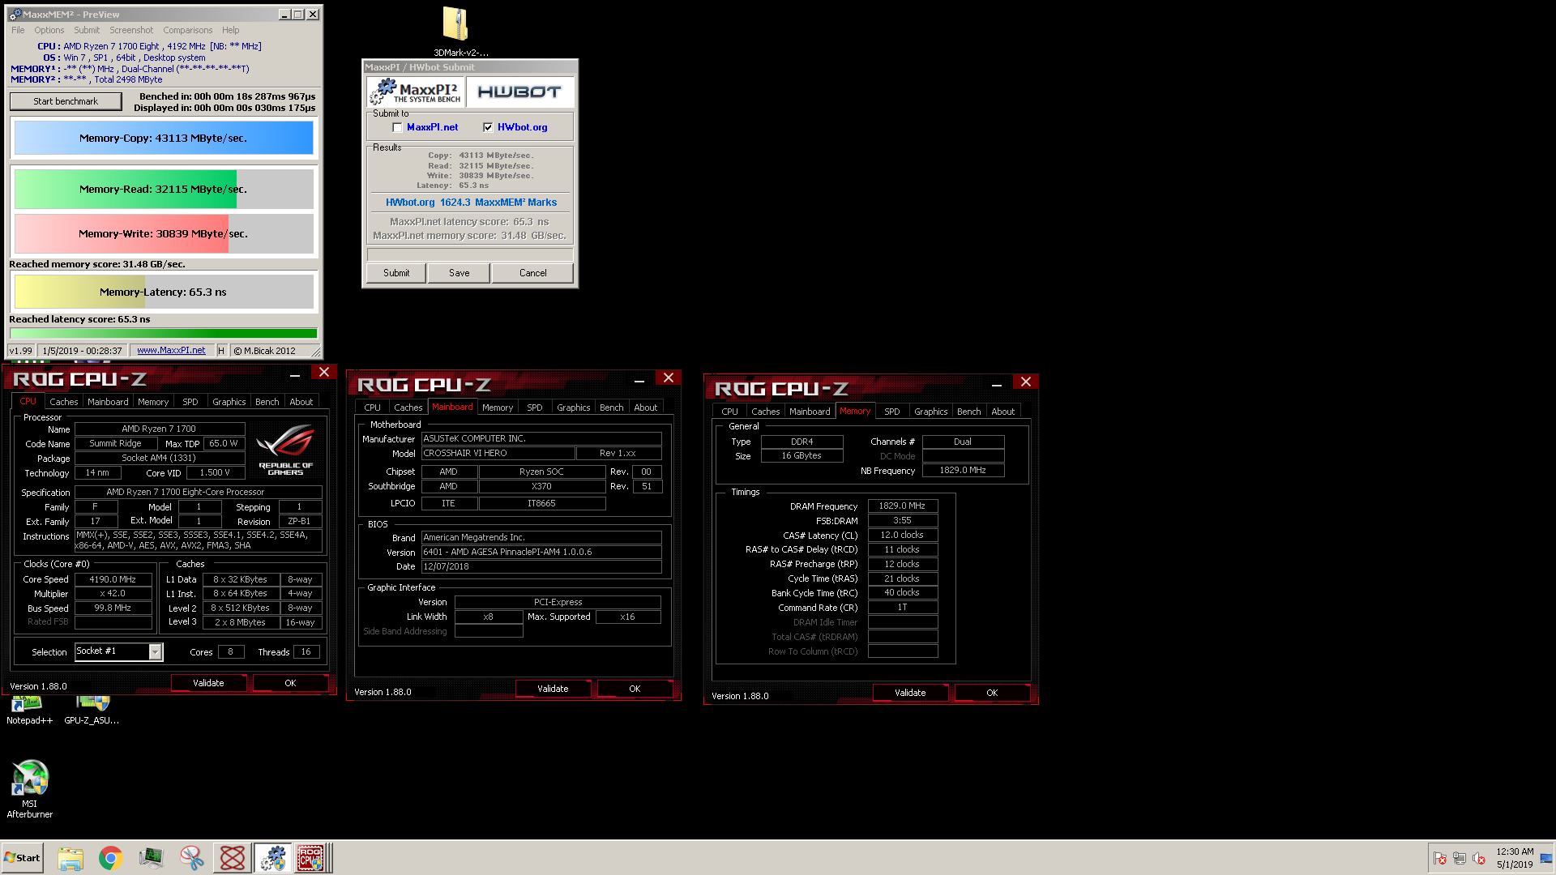
Task: Click Validate in the Memory window
Action: point(910,693)
